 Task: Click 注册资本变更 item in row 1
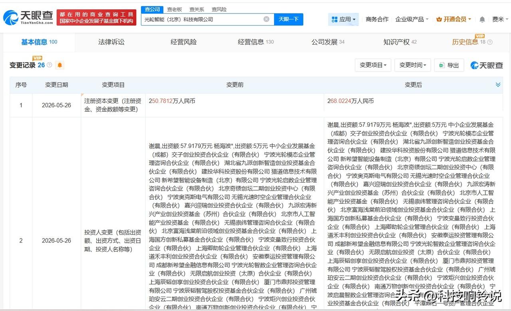(x=113, y=105)
